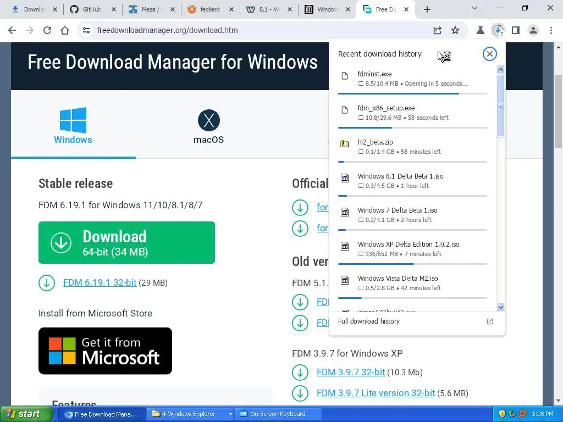The image size is (563, 422).
Task: Switch to the Window archive browser tab
Action: point(328,9)
